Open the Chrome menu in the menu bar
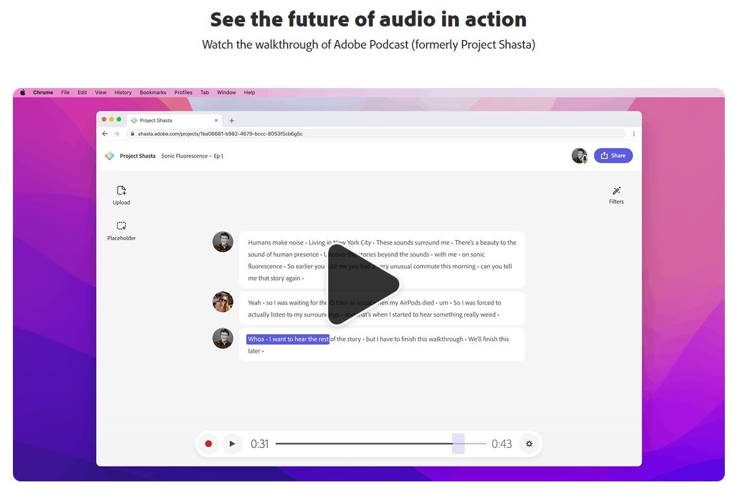 click(x=43, y=92)
